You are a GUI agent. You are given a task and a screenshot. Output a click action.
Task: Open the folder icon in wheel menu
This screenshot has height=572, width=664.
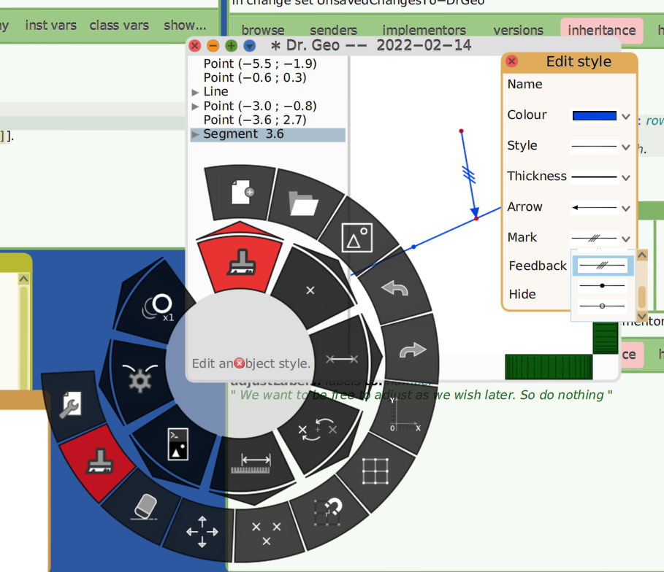click(x=303, y=203)
